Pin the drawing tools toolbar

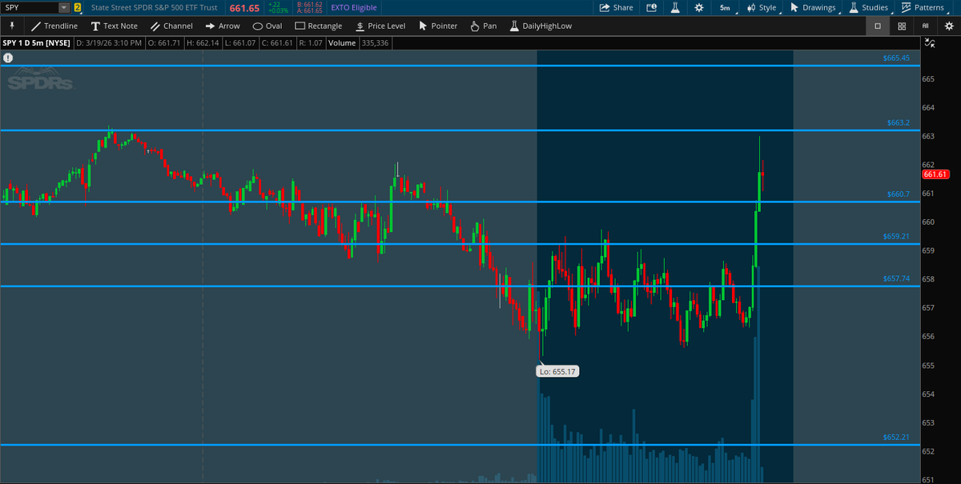point(11,26)
